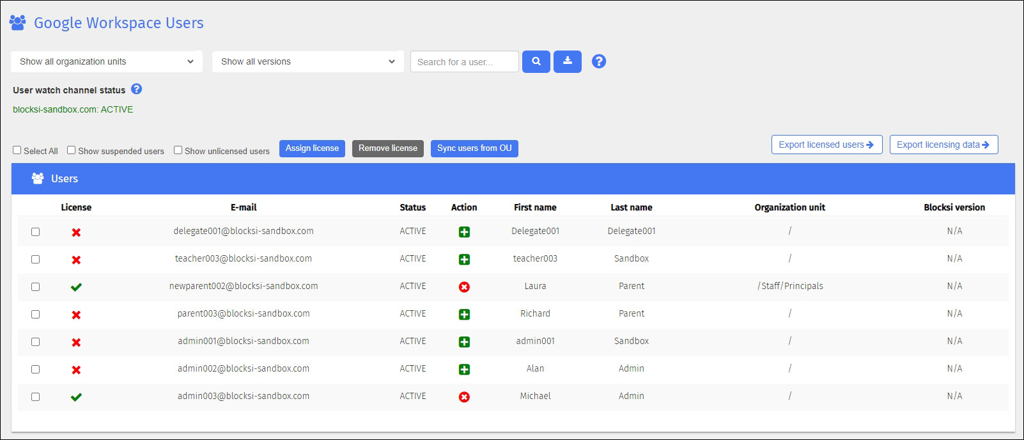Viewport: 1024px width, 440px height.
Task: Click the Last name column header
Action: [632, 207]
